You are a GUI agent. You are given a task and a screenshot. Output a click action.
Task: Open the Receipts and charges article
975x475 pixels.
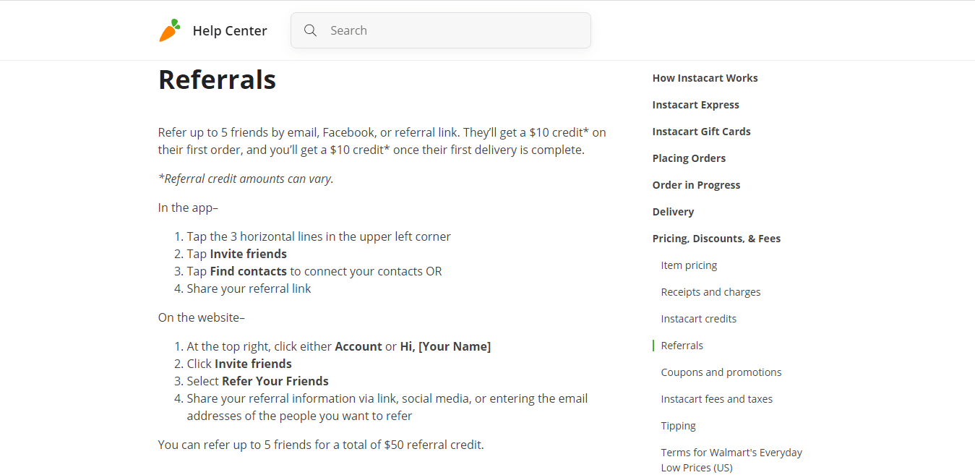710,292
